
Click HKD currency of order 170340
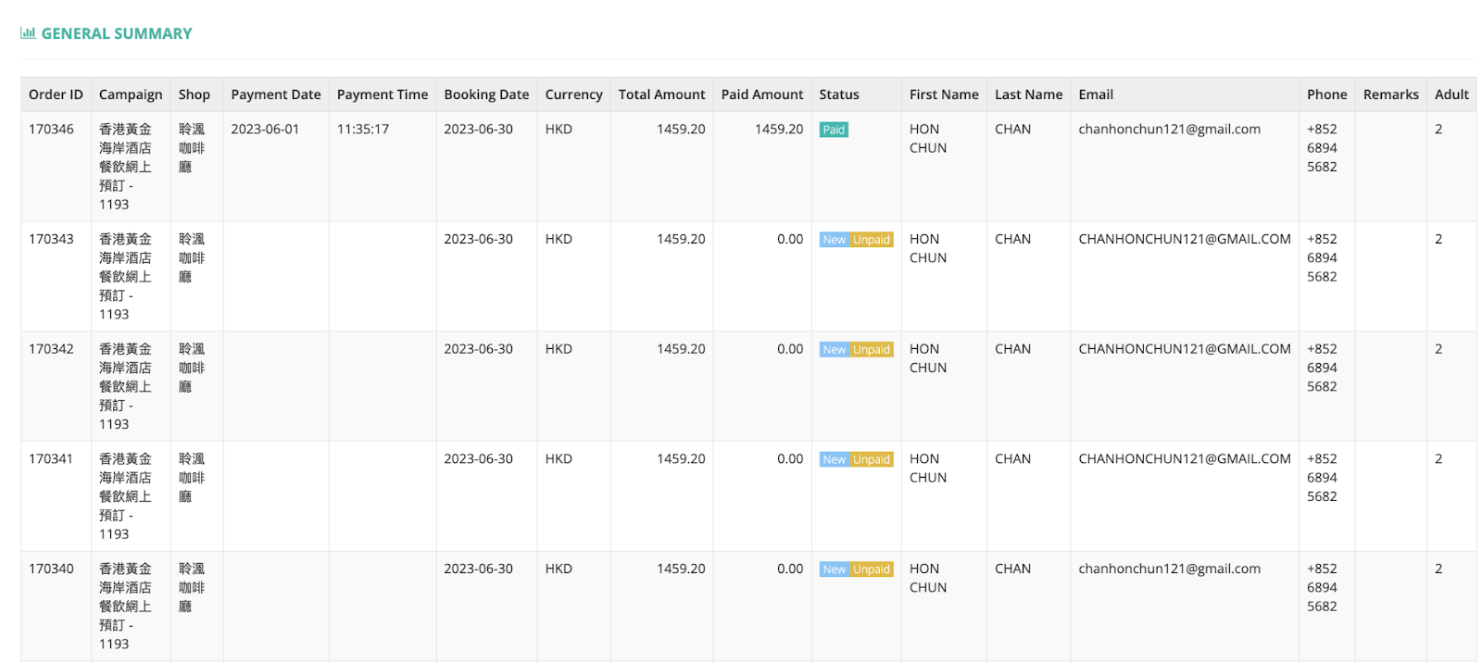(559, 569)
